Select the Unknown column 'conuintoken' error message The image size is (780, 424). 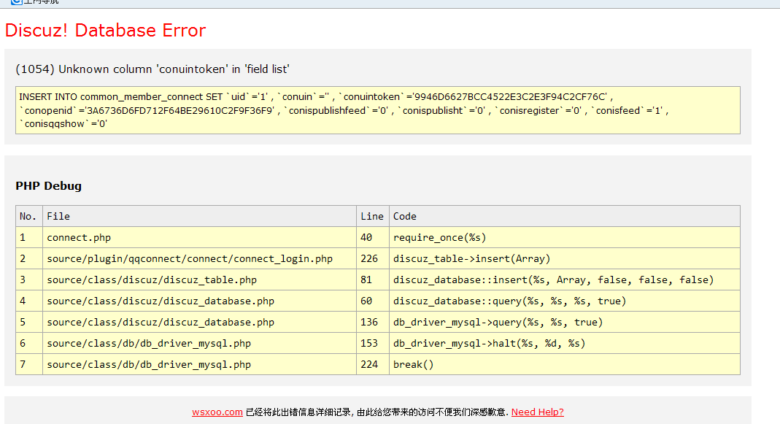pos(152,69)
